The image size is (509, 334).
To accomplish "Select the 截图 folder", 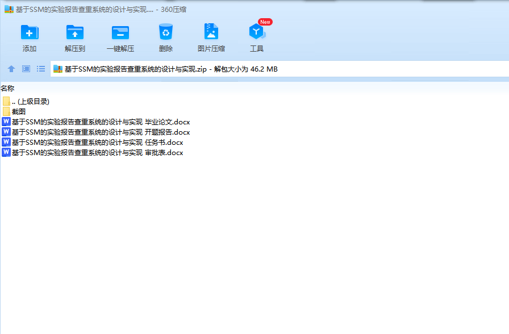I will [14, 112].
